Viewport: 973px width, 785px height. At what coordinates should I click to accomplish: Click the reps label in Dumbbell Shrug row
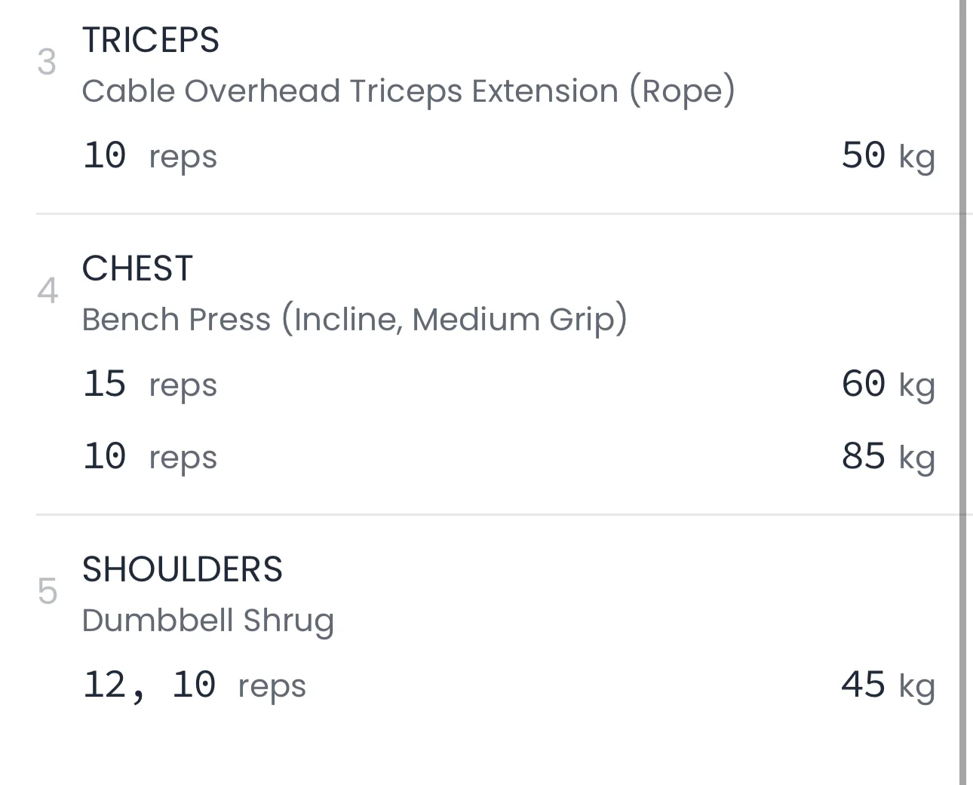[x=272, y=686]
